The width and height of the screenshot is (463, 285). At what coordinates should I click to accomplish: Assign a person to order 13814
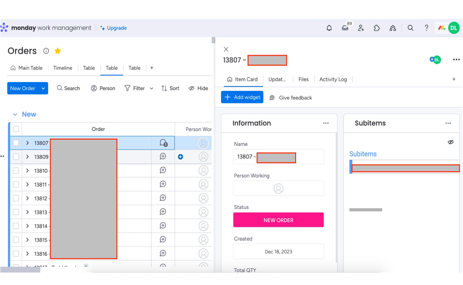203,226
